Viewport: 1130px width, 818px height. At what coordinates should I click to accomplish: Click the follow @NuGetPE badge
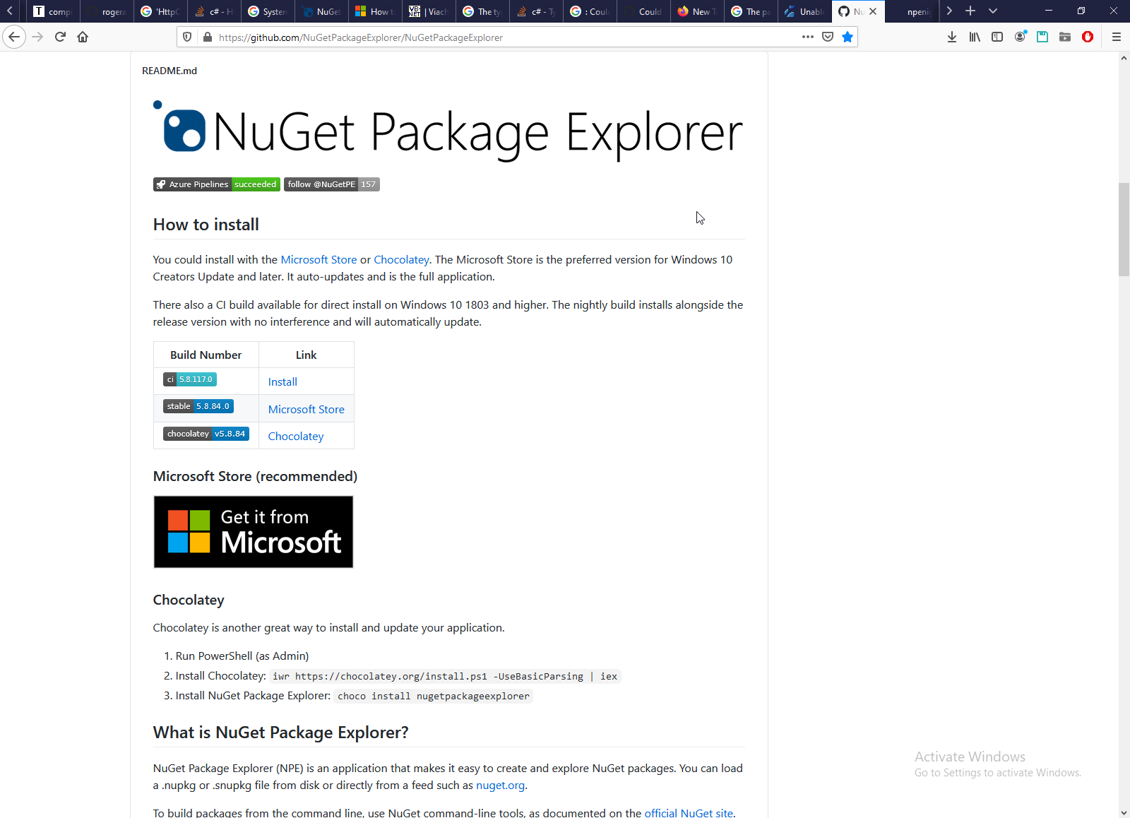pos(321,184)
